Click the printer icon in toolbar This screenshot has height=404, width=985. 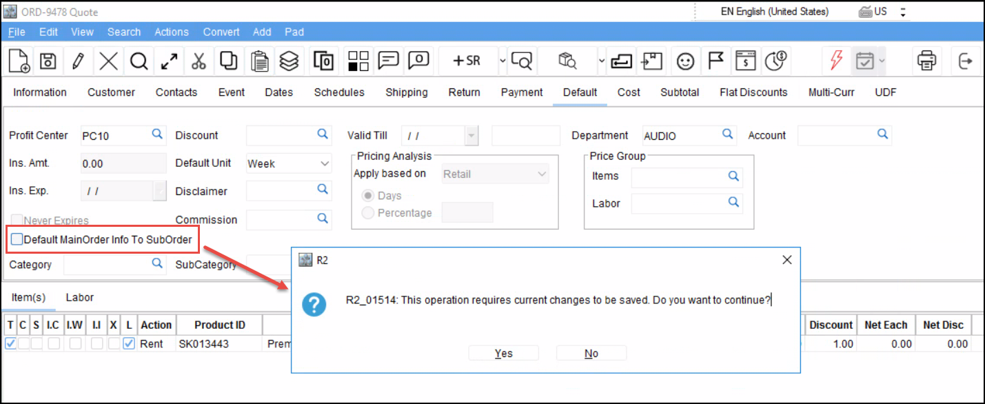(926, 61)
